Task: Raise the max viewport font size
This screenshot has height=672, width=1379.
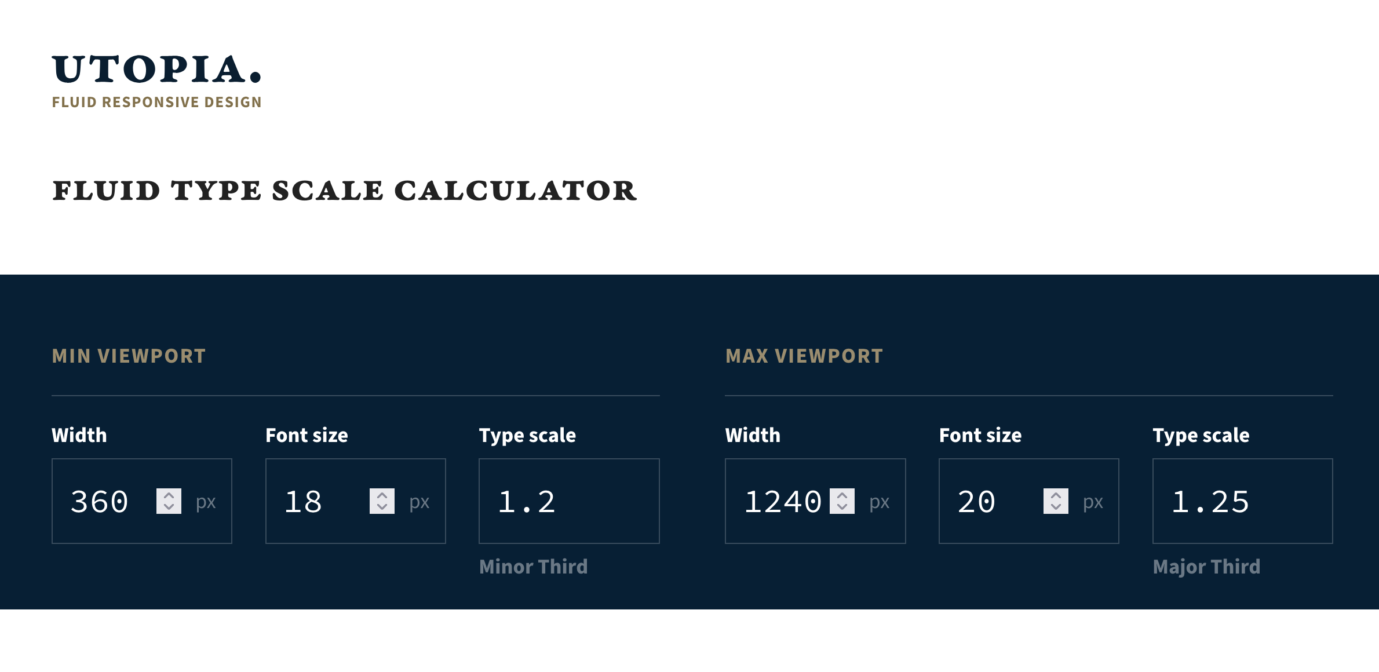Action: click(1056, 495)
